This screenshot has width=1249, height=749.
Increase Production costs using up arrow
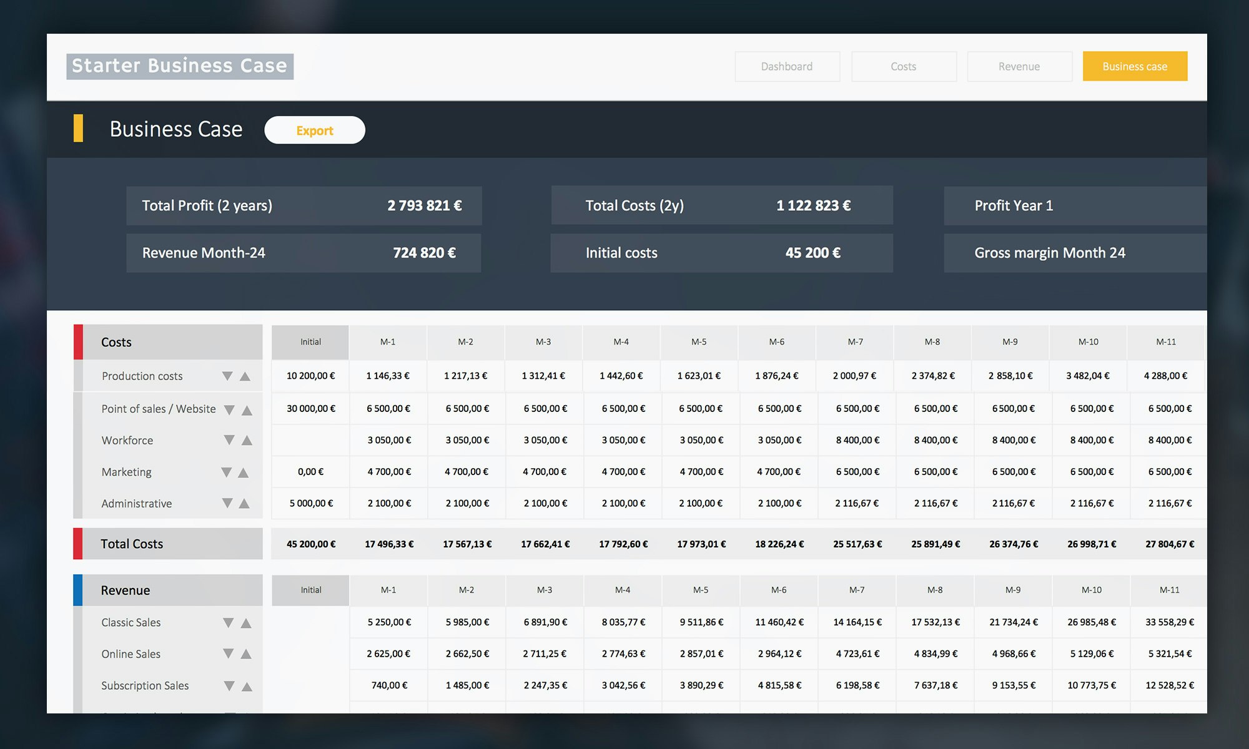coord(245,376)
